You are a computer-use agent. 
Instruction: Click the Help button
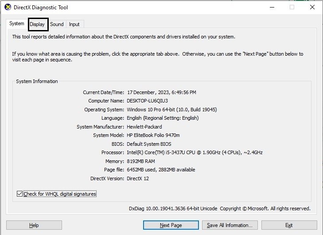(34, 225)
